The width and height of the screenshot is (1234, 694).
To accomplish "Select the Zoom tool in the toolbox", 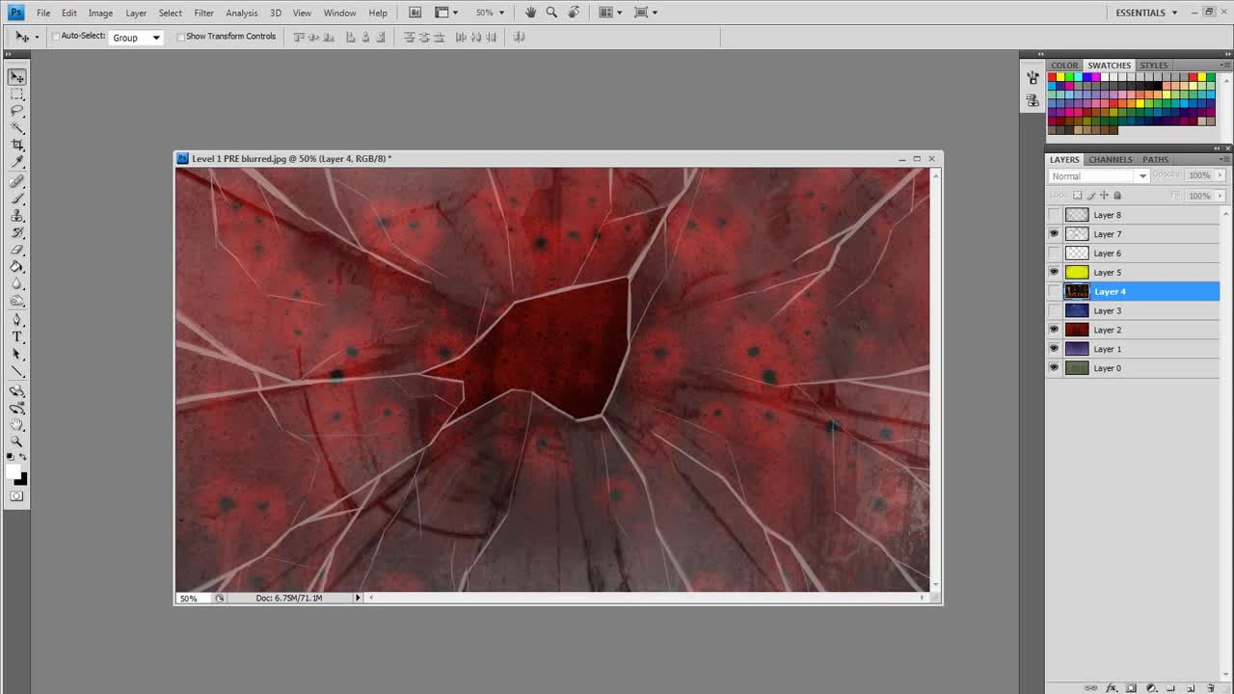I will pyautogui.click(x=17, y=441).
